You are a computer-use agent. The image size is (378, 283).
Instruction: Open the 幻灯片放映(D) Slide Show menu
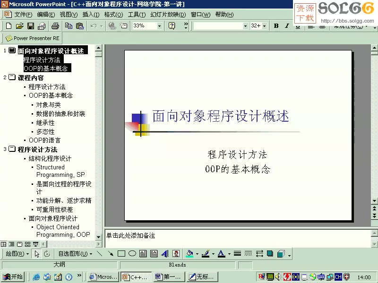pos(168,15)
